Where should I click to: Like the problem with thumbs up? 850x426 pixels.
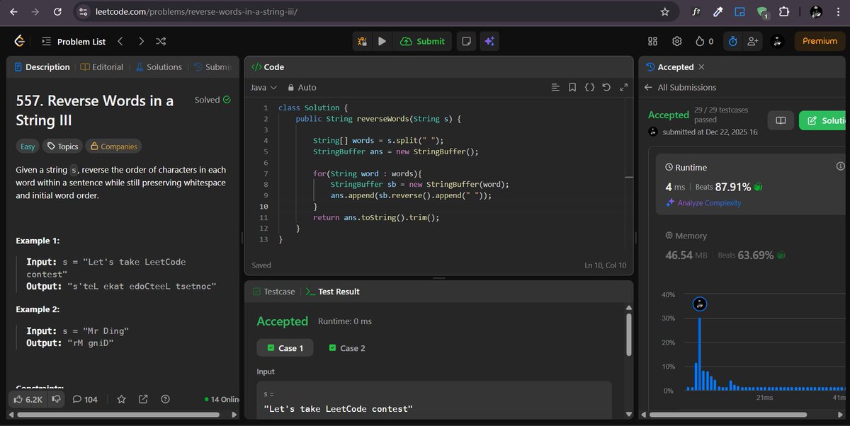28,399
